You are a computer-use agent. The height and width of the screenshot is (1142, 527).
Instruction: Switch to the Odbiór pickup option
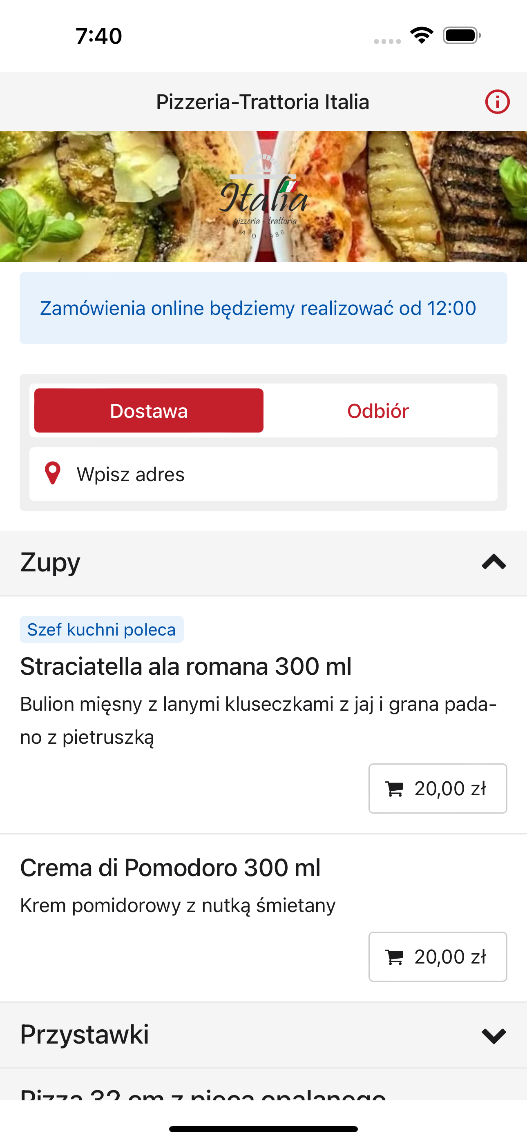(378, 410)
